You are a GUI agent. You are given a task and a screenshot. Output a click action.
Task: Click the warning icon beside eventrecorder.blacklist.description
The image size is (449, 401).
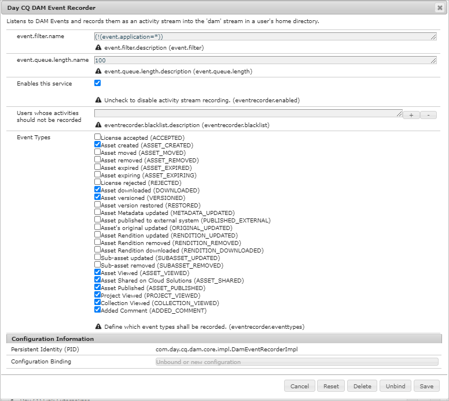pyautogui.click(x=98, y=125)
